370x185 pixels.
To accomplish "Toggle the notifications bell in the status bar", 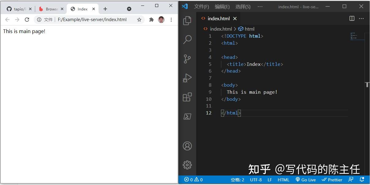I will tap(362, 180).
